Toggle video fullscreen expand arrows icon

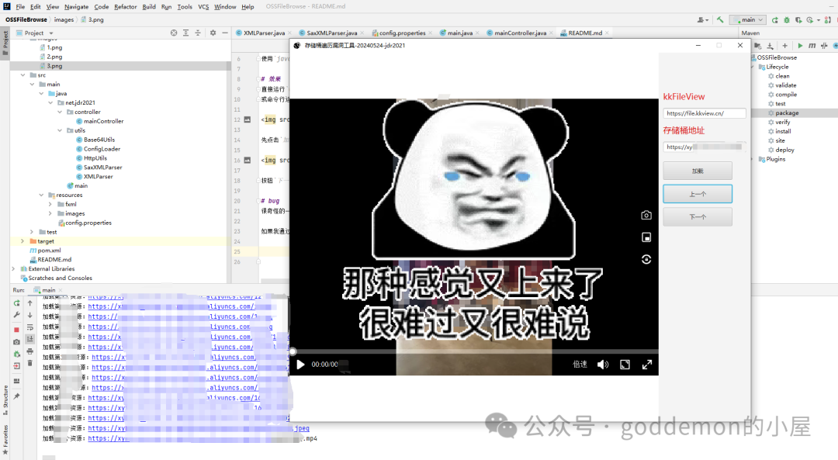pyautogui.click(x=646, y=365)
